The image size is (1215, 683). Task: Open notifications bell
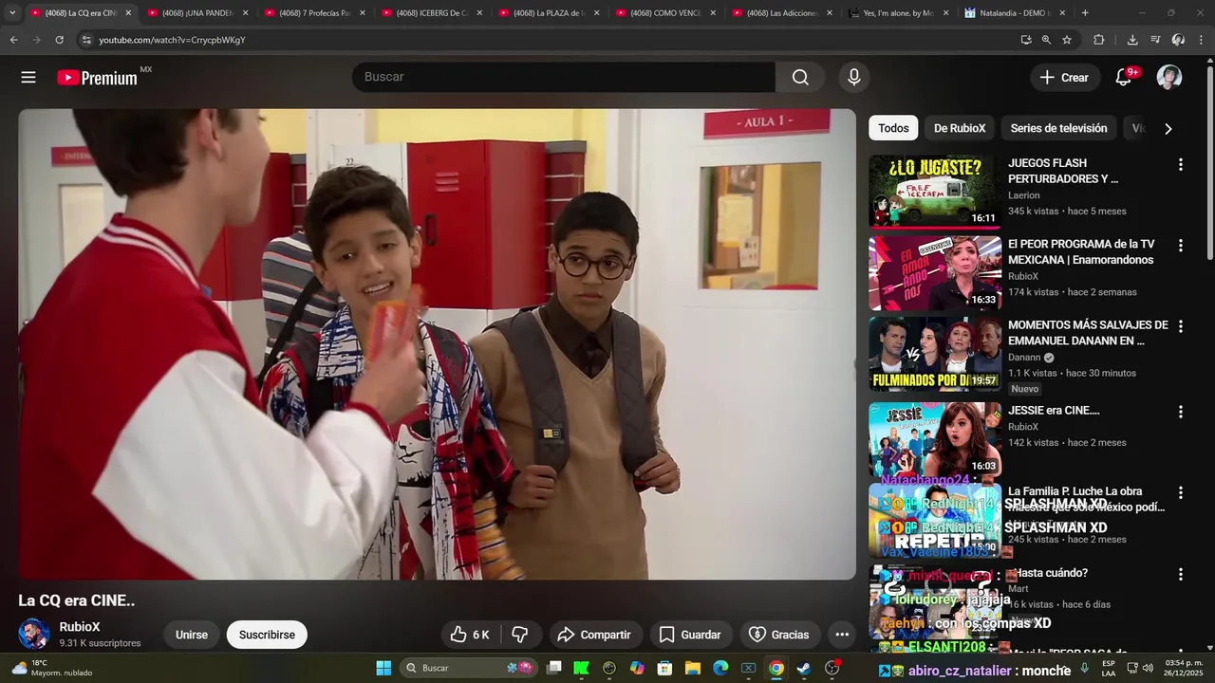1124,78
